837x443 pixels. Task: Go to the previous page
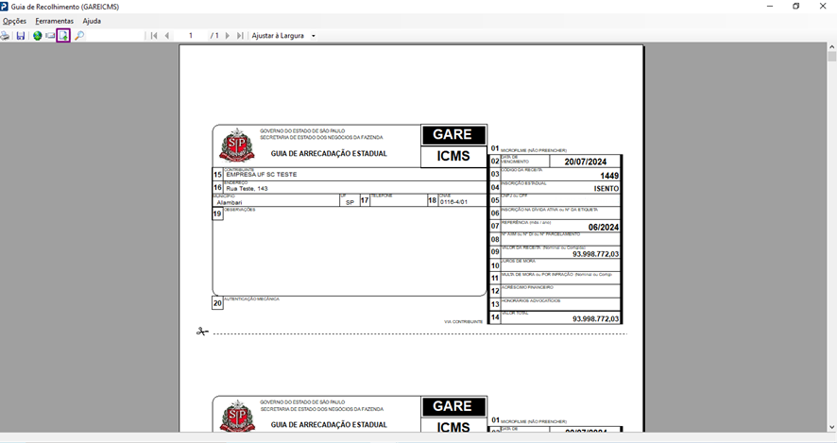point(167,36)
